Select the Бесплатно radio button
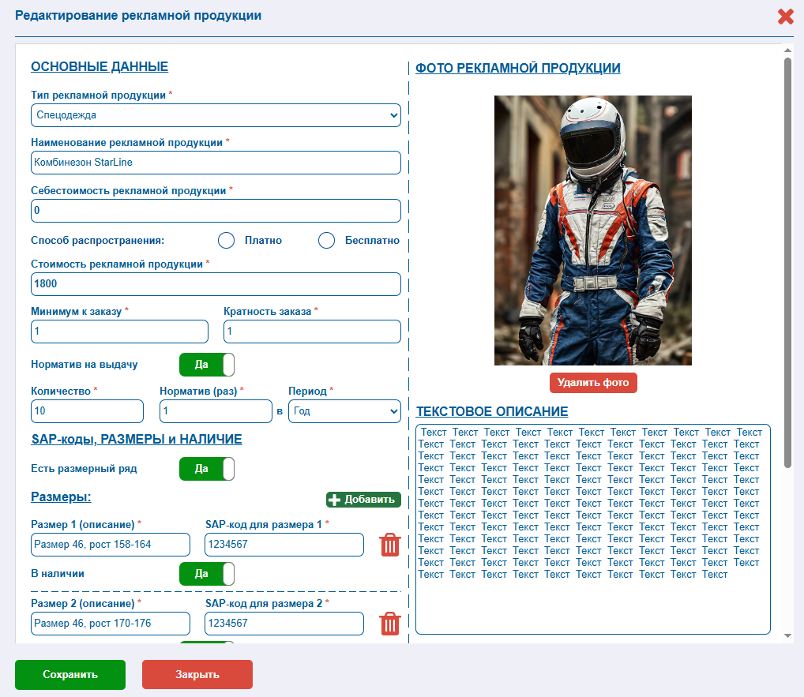This screenshot has height=697, width=804. click(x=327, y=241)
